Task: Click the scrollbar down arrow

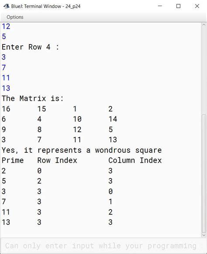Action: point(204,235)
